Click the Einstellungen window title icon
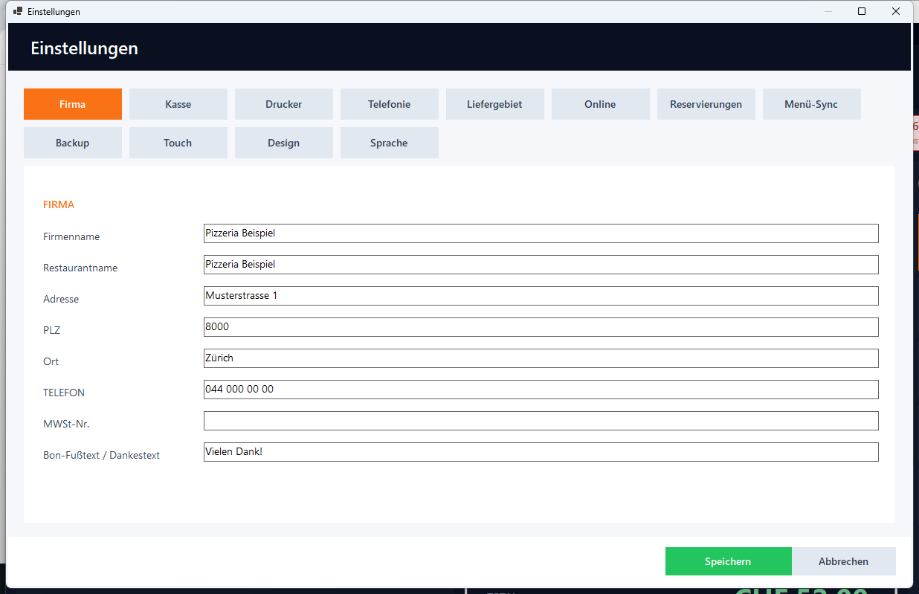This screenshot has width=919, height=594. pos(18,11)
